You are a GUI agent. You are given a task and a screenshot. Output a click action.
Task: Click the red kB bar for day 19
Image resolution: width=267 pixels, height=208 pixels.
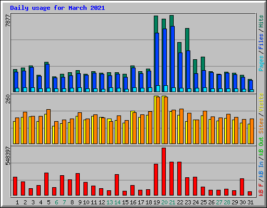(156, 180)
